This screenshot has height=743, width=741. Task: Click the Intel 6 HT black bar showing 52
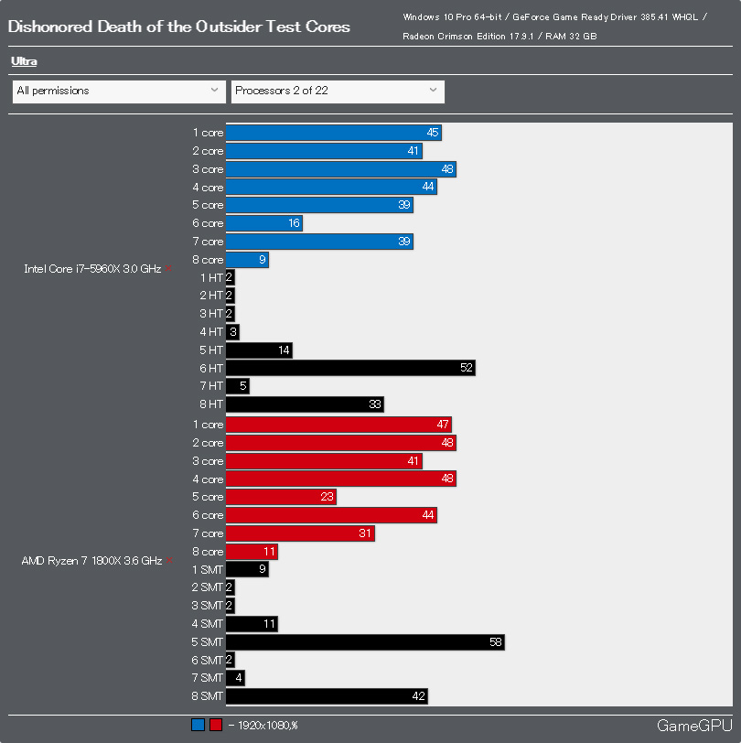[350, 368]
